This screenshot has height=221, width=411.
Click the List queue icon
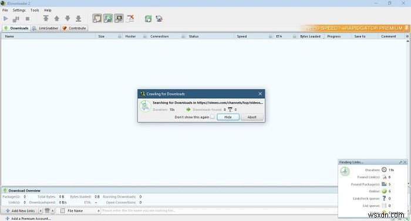384,206
